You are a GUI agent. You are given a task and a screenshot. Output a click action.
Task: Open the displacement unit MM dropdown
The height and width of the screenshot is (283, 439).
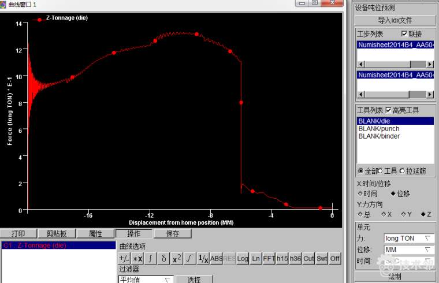click(x=409, y=250)
